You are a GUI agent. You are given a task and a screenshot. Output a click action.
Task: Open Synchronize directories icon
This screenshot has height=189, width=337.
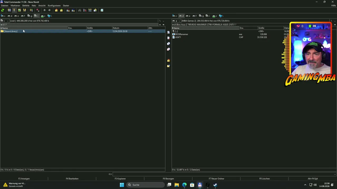[90, 10]
